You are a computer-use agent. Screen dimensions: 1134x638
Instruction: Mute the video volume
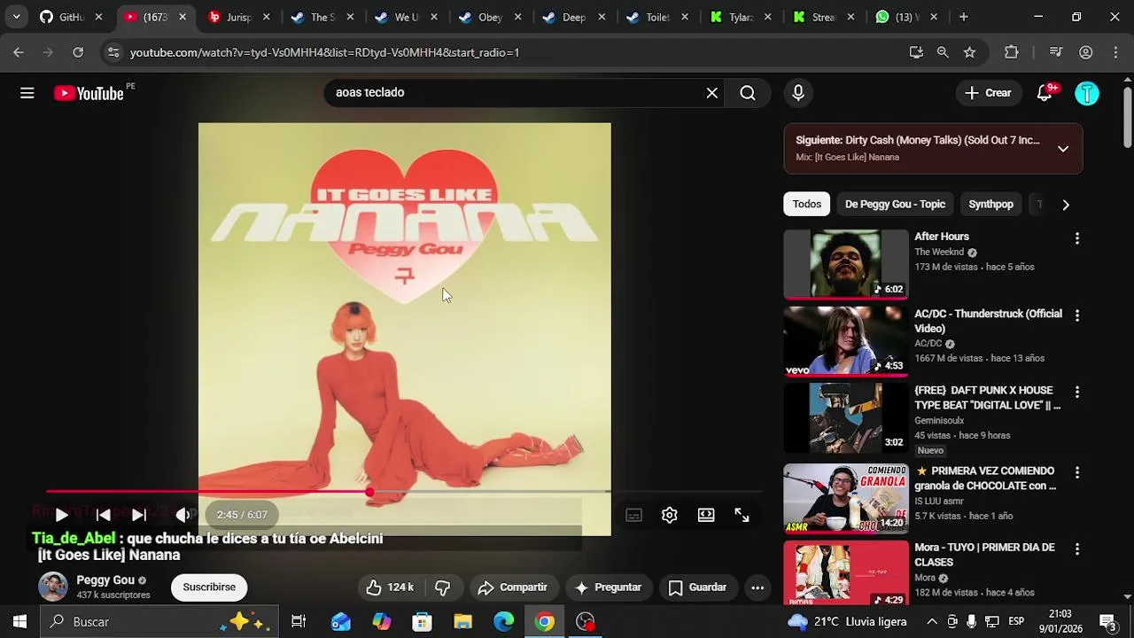[x=182, y=515]
